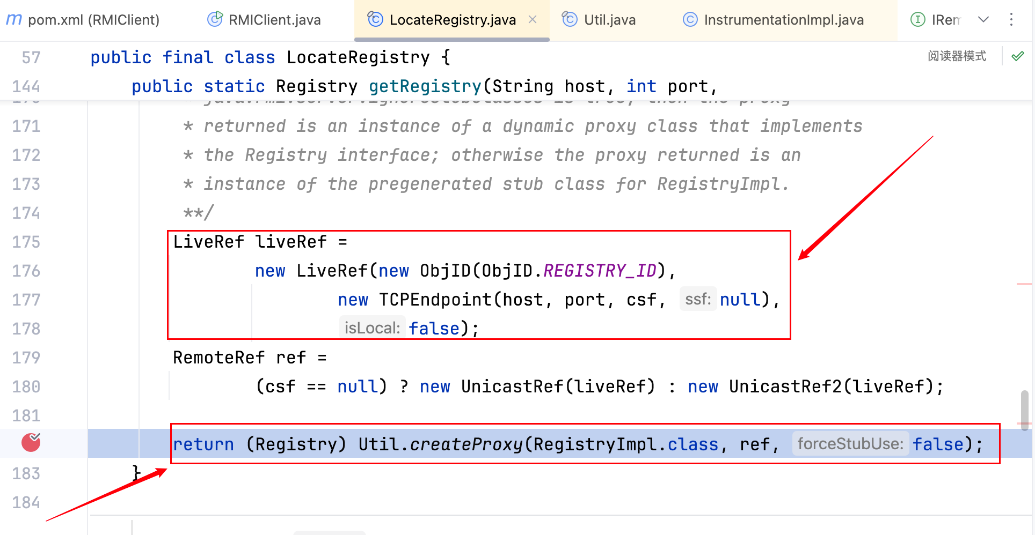Screen dimensions: 1035x535
Task: Click the interface icon on IRem tab
Action: pyautogui.click(x=918, y=20)
